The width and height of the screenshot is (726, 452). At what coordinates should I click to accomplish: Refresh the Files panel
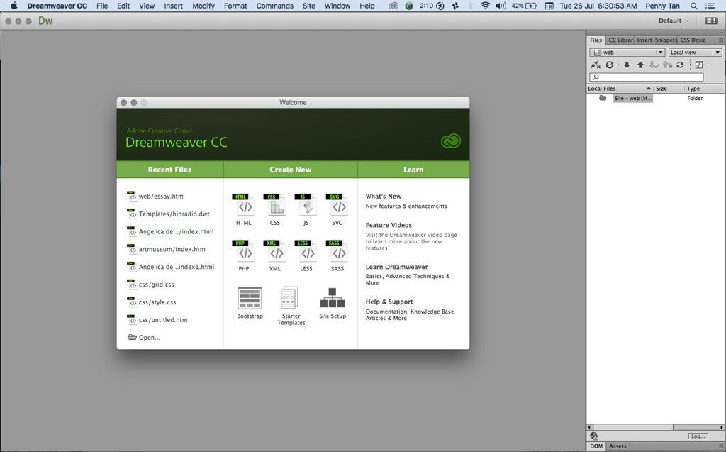pos(610,65)
